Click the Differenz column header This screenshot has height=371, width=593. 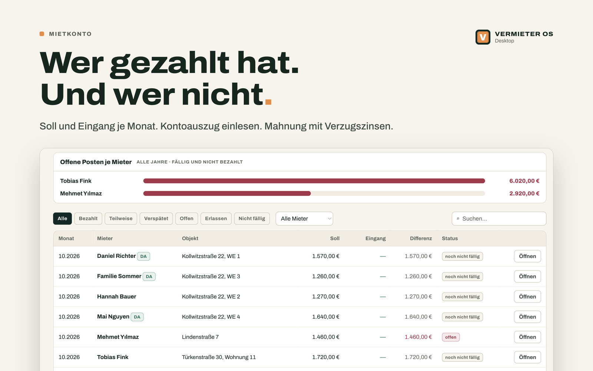[x=421, y=239]
